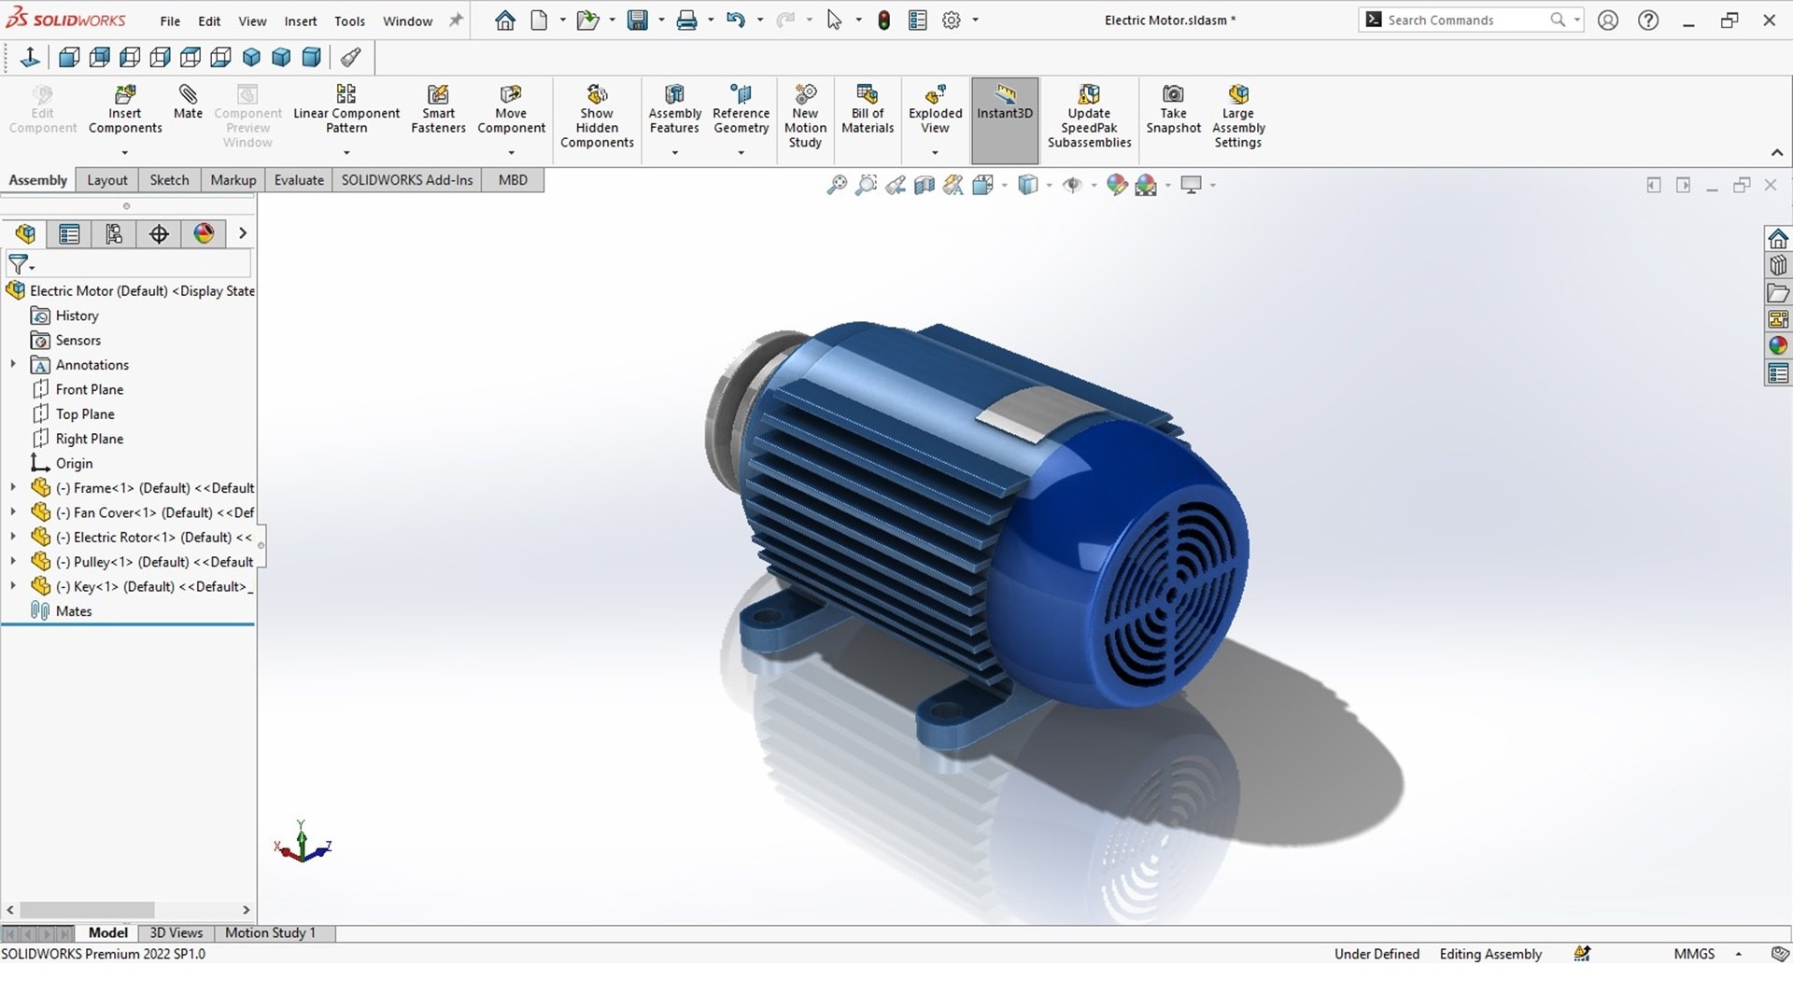Click Insert Components tool

coord(125,110)
